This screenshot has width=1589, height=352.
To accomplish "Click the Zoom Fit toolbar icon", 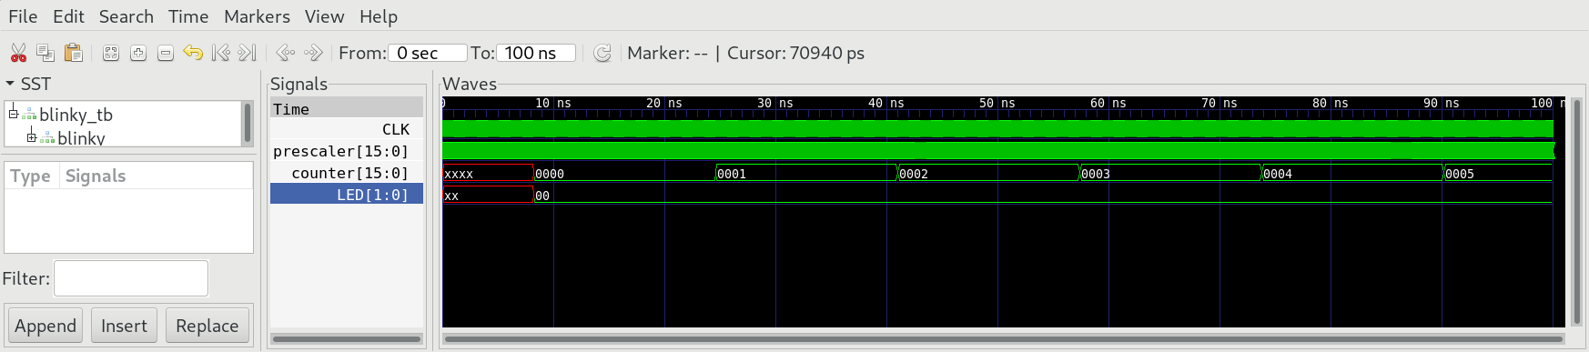I will [x=111, y=53].
